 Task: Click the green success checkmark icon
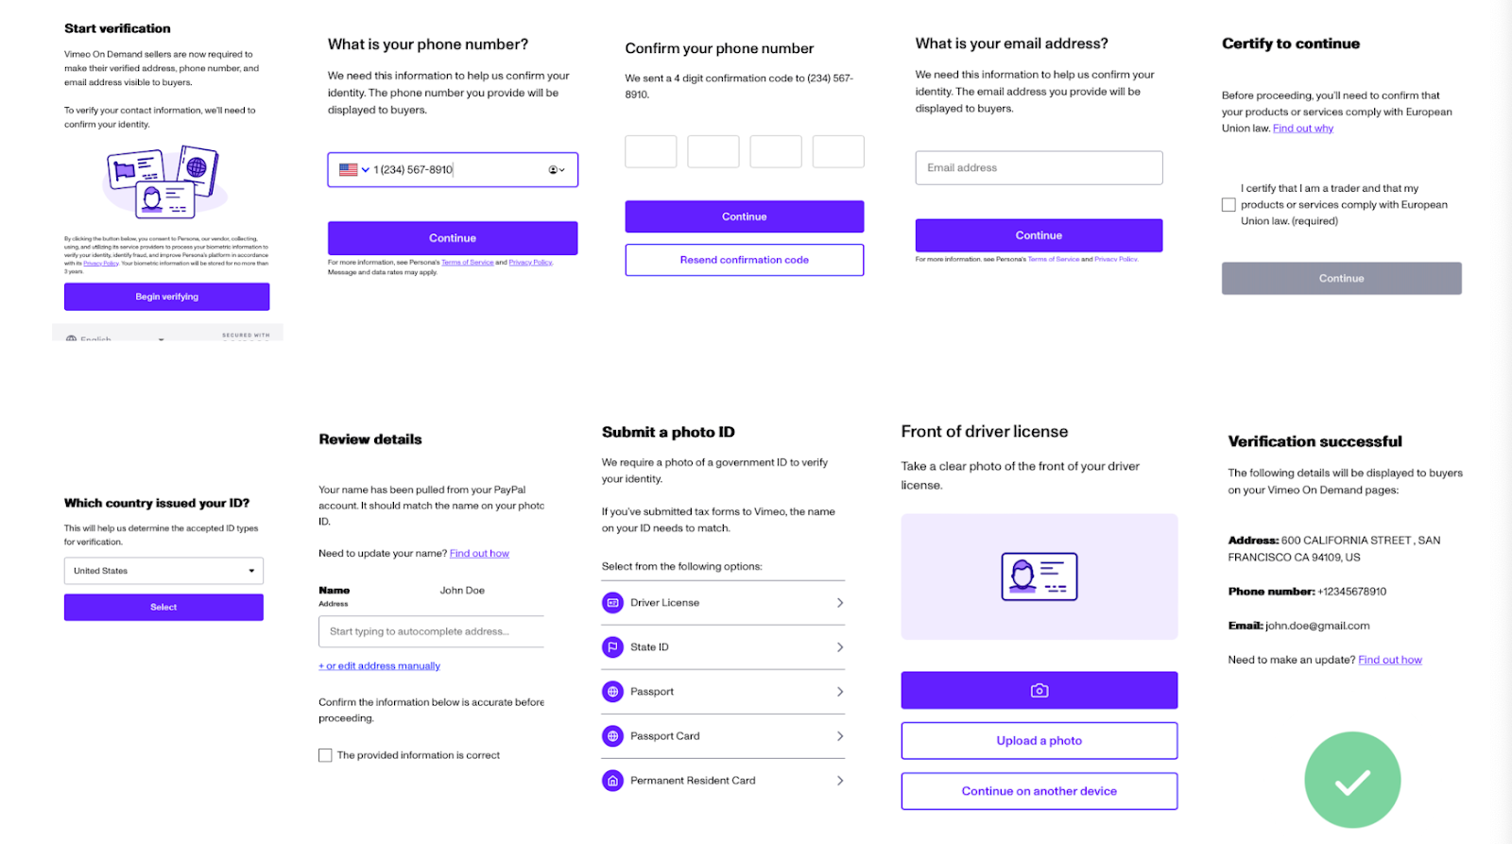tap(1352, 780)
